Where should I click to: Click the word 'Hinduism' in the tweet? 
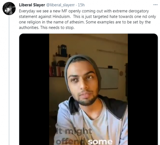click(x=62, y=17)
